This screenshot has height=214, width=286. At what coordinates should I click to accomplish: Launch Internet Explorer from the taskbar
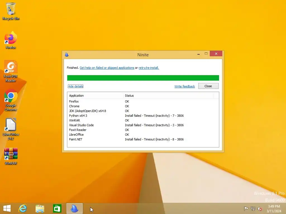pos(23,208)
